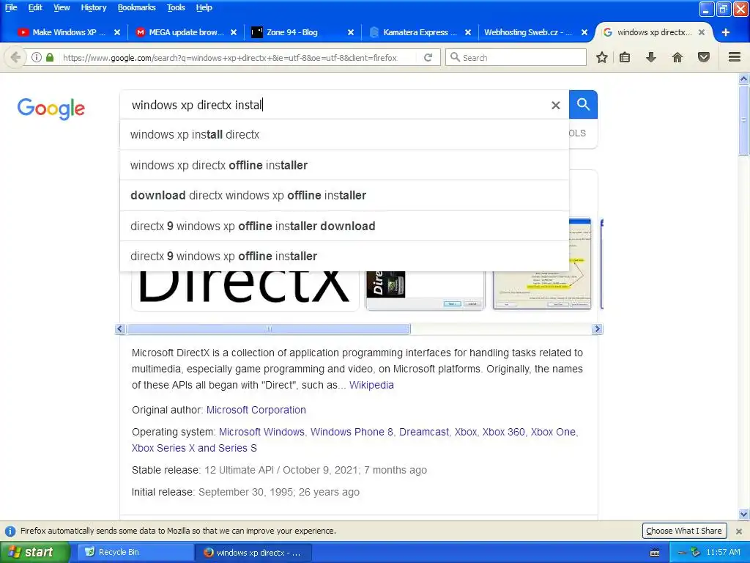Click the Wikipedia link in description

(x=371, y=385)
